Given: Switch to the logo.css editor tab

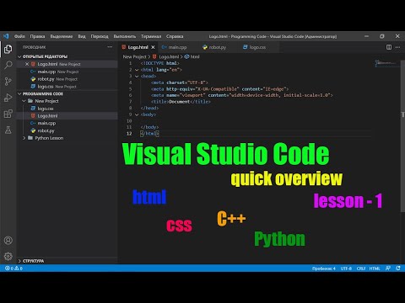Looking at the screenshot, I should [257, 47].
